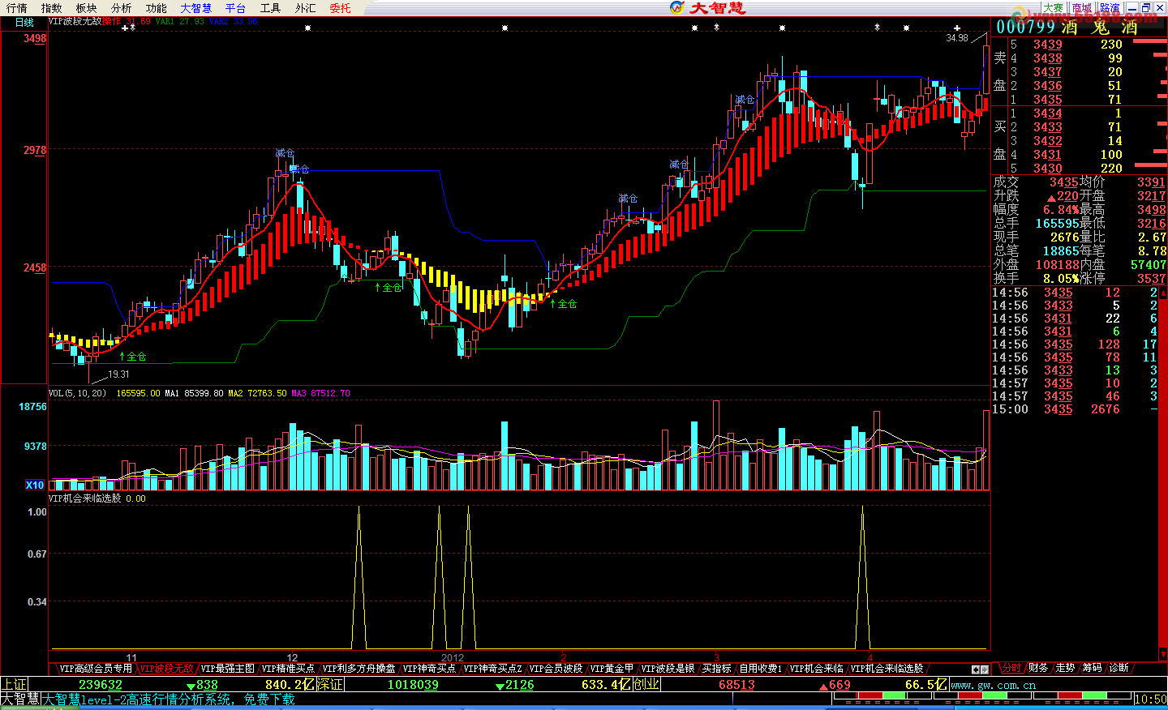Click the first green 全仓 buy signal near 19.31
Screen dimensions: 1168x710
click(133, 357)
